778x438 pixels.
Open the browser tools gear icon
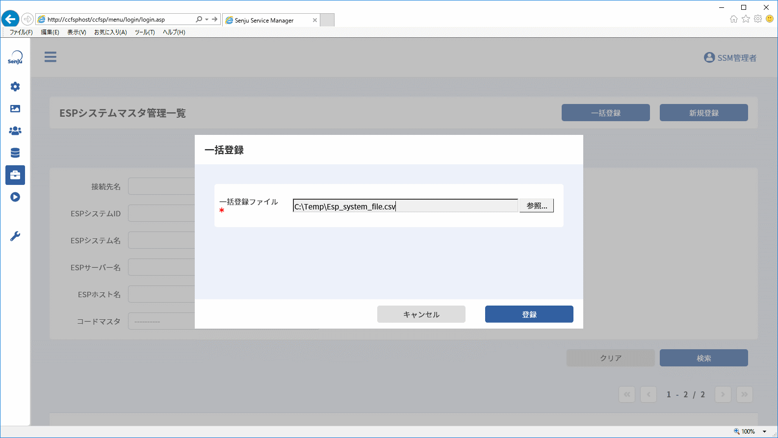758,19
